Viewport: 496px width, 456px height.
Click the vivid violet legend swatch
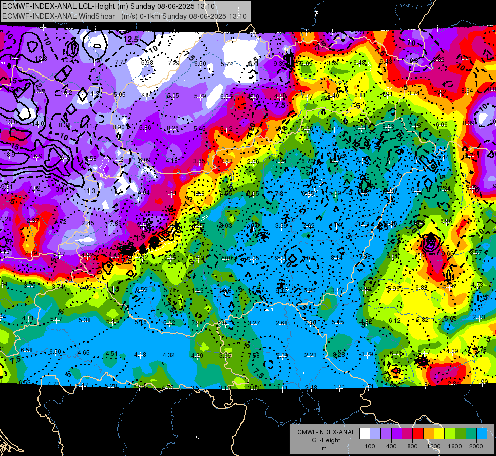(397, 434)
